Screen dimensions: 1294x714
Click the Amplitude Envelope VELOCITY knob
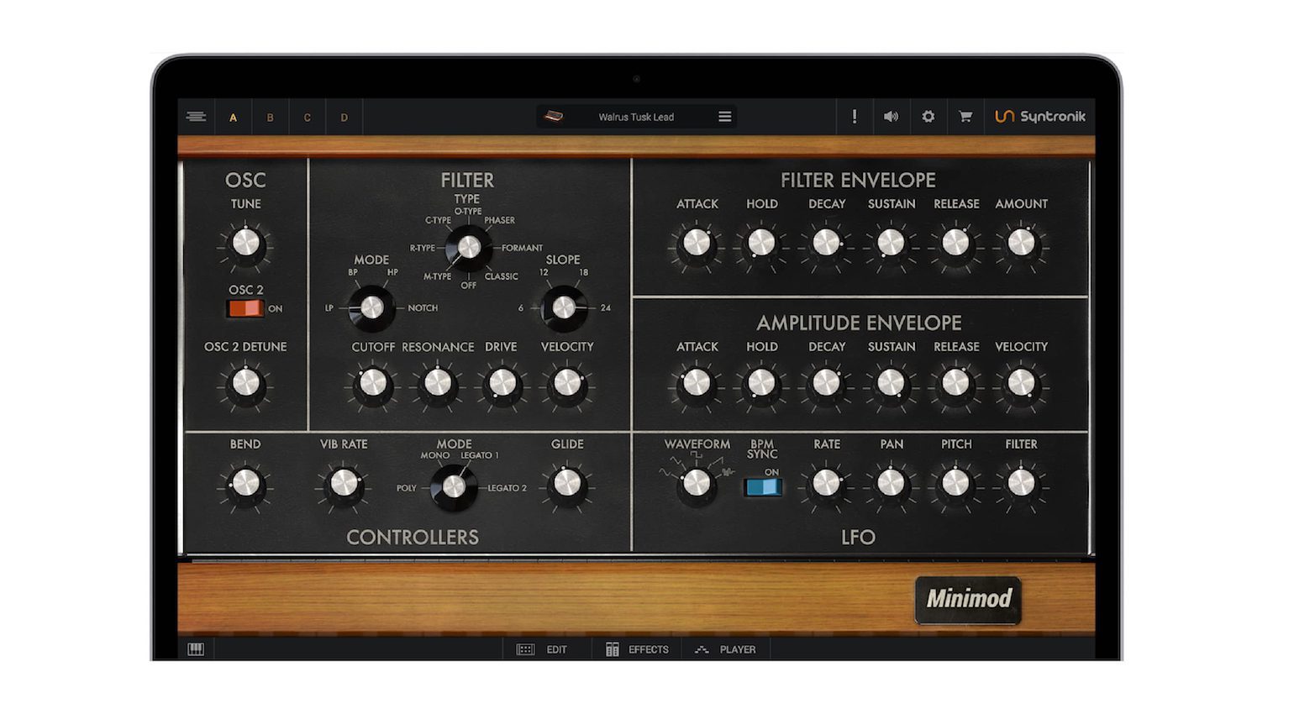tap(1021, 383)
